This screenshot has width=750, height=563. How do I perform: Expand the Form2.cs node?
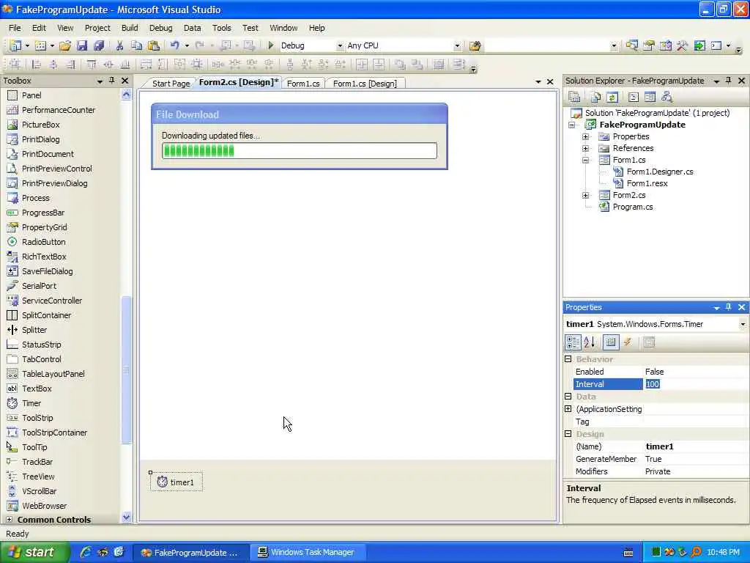(x=585, y=195)
